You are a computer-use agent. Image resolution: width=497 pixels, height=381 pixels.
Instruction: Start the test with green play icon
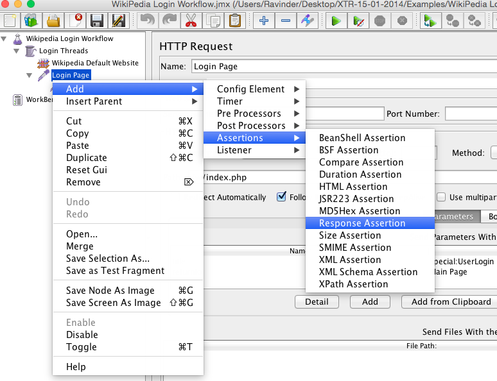(336, 21)
